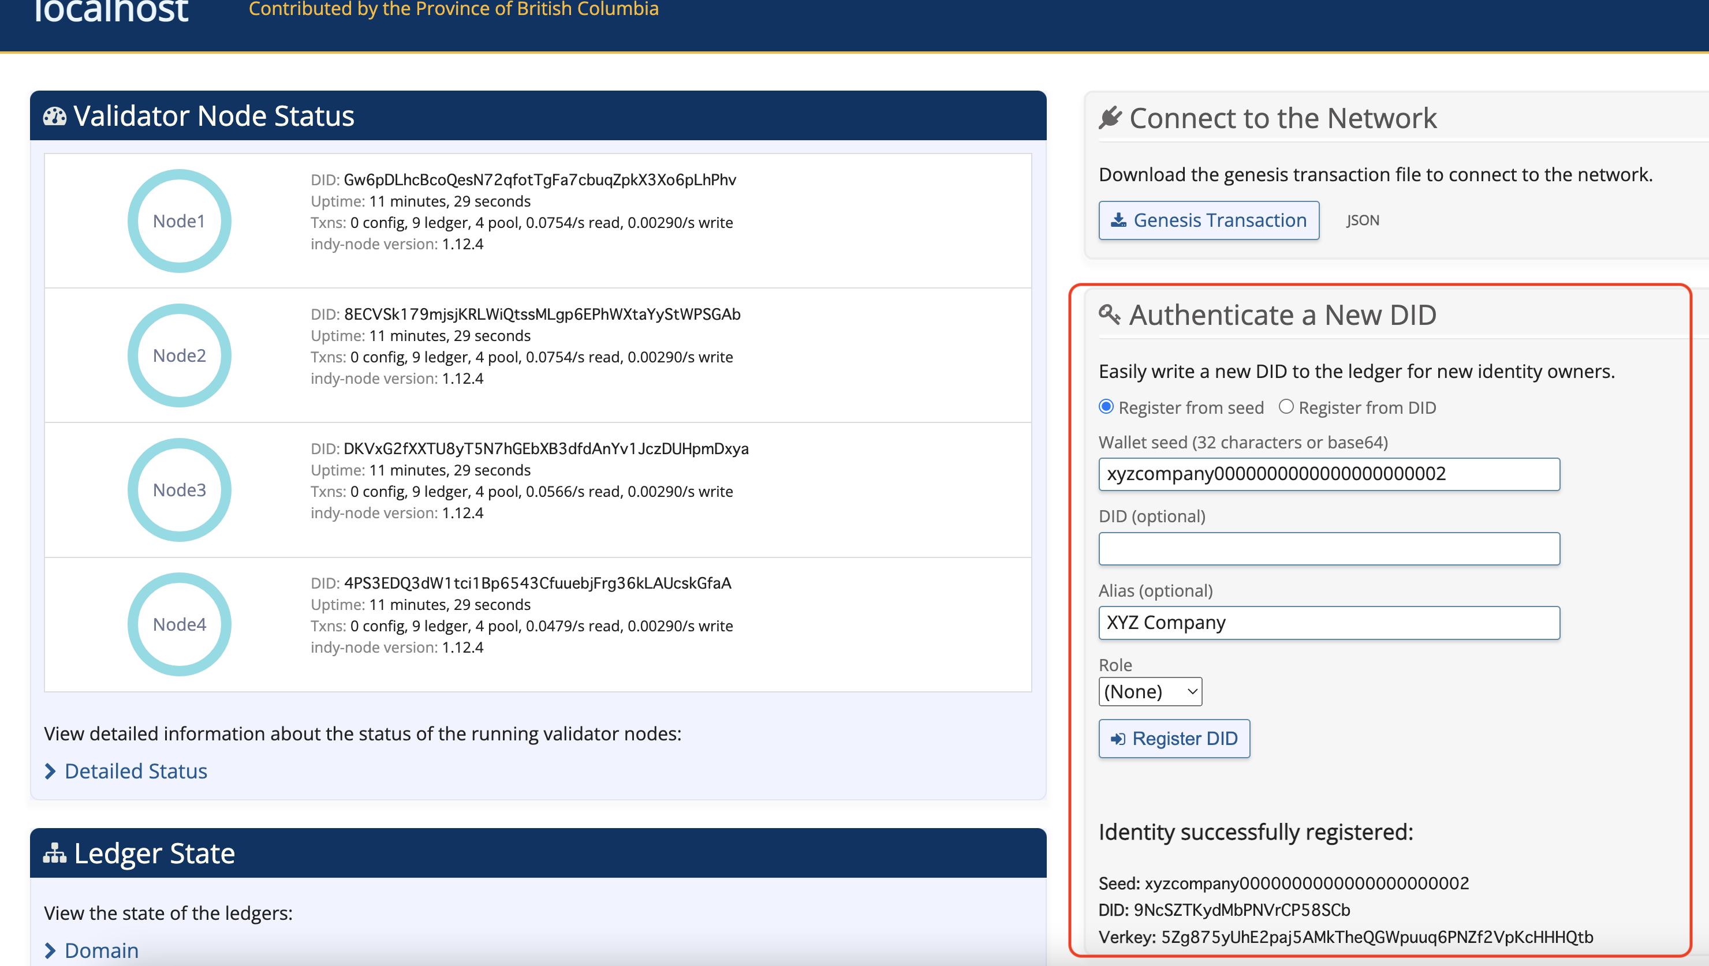Open the JSON genesis link
This screenshot has width=1709, height=966.
pos(1363,220)
